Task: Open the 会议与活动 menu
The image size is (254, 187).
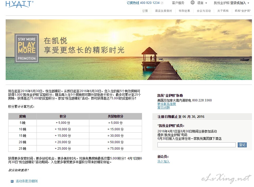Action: point(204,11)
